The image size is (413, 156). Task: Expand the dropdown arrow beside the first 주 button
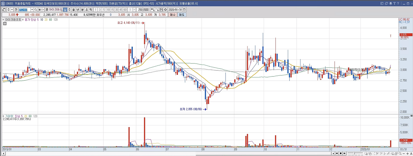pos(12,10)
